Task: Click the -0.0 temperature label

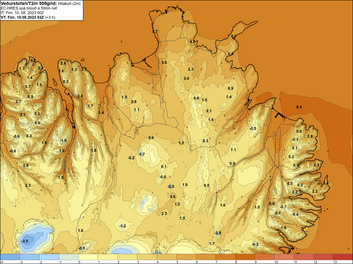Action: [x=163, y=177]
